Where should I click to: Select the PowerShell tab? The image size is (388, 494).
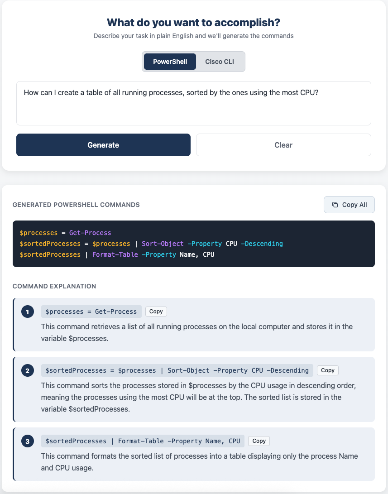(170, 62)
